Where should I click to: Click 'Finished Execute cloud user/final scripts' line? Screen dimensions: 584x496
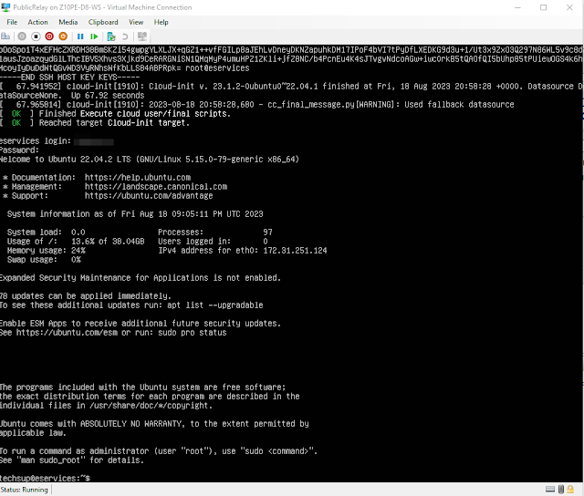[x=115, y=114]
